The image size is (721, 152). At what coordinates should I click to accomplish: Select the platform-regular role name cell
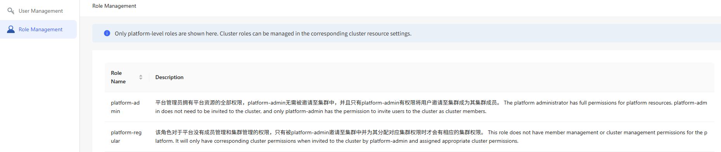coord(126,137)
